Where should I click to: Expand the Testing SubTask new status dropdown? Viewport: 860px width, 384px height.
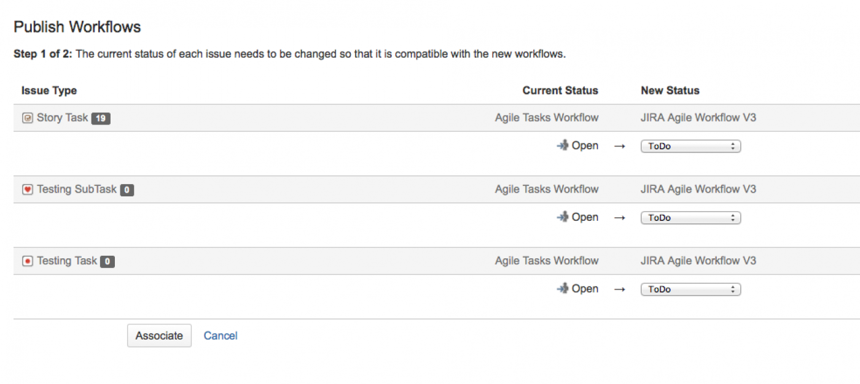click(x=690, y=218)
